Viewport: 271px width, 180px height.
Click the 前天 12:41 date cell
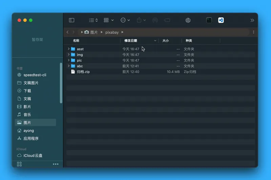tap(130, 66)
